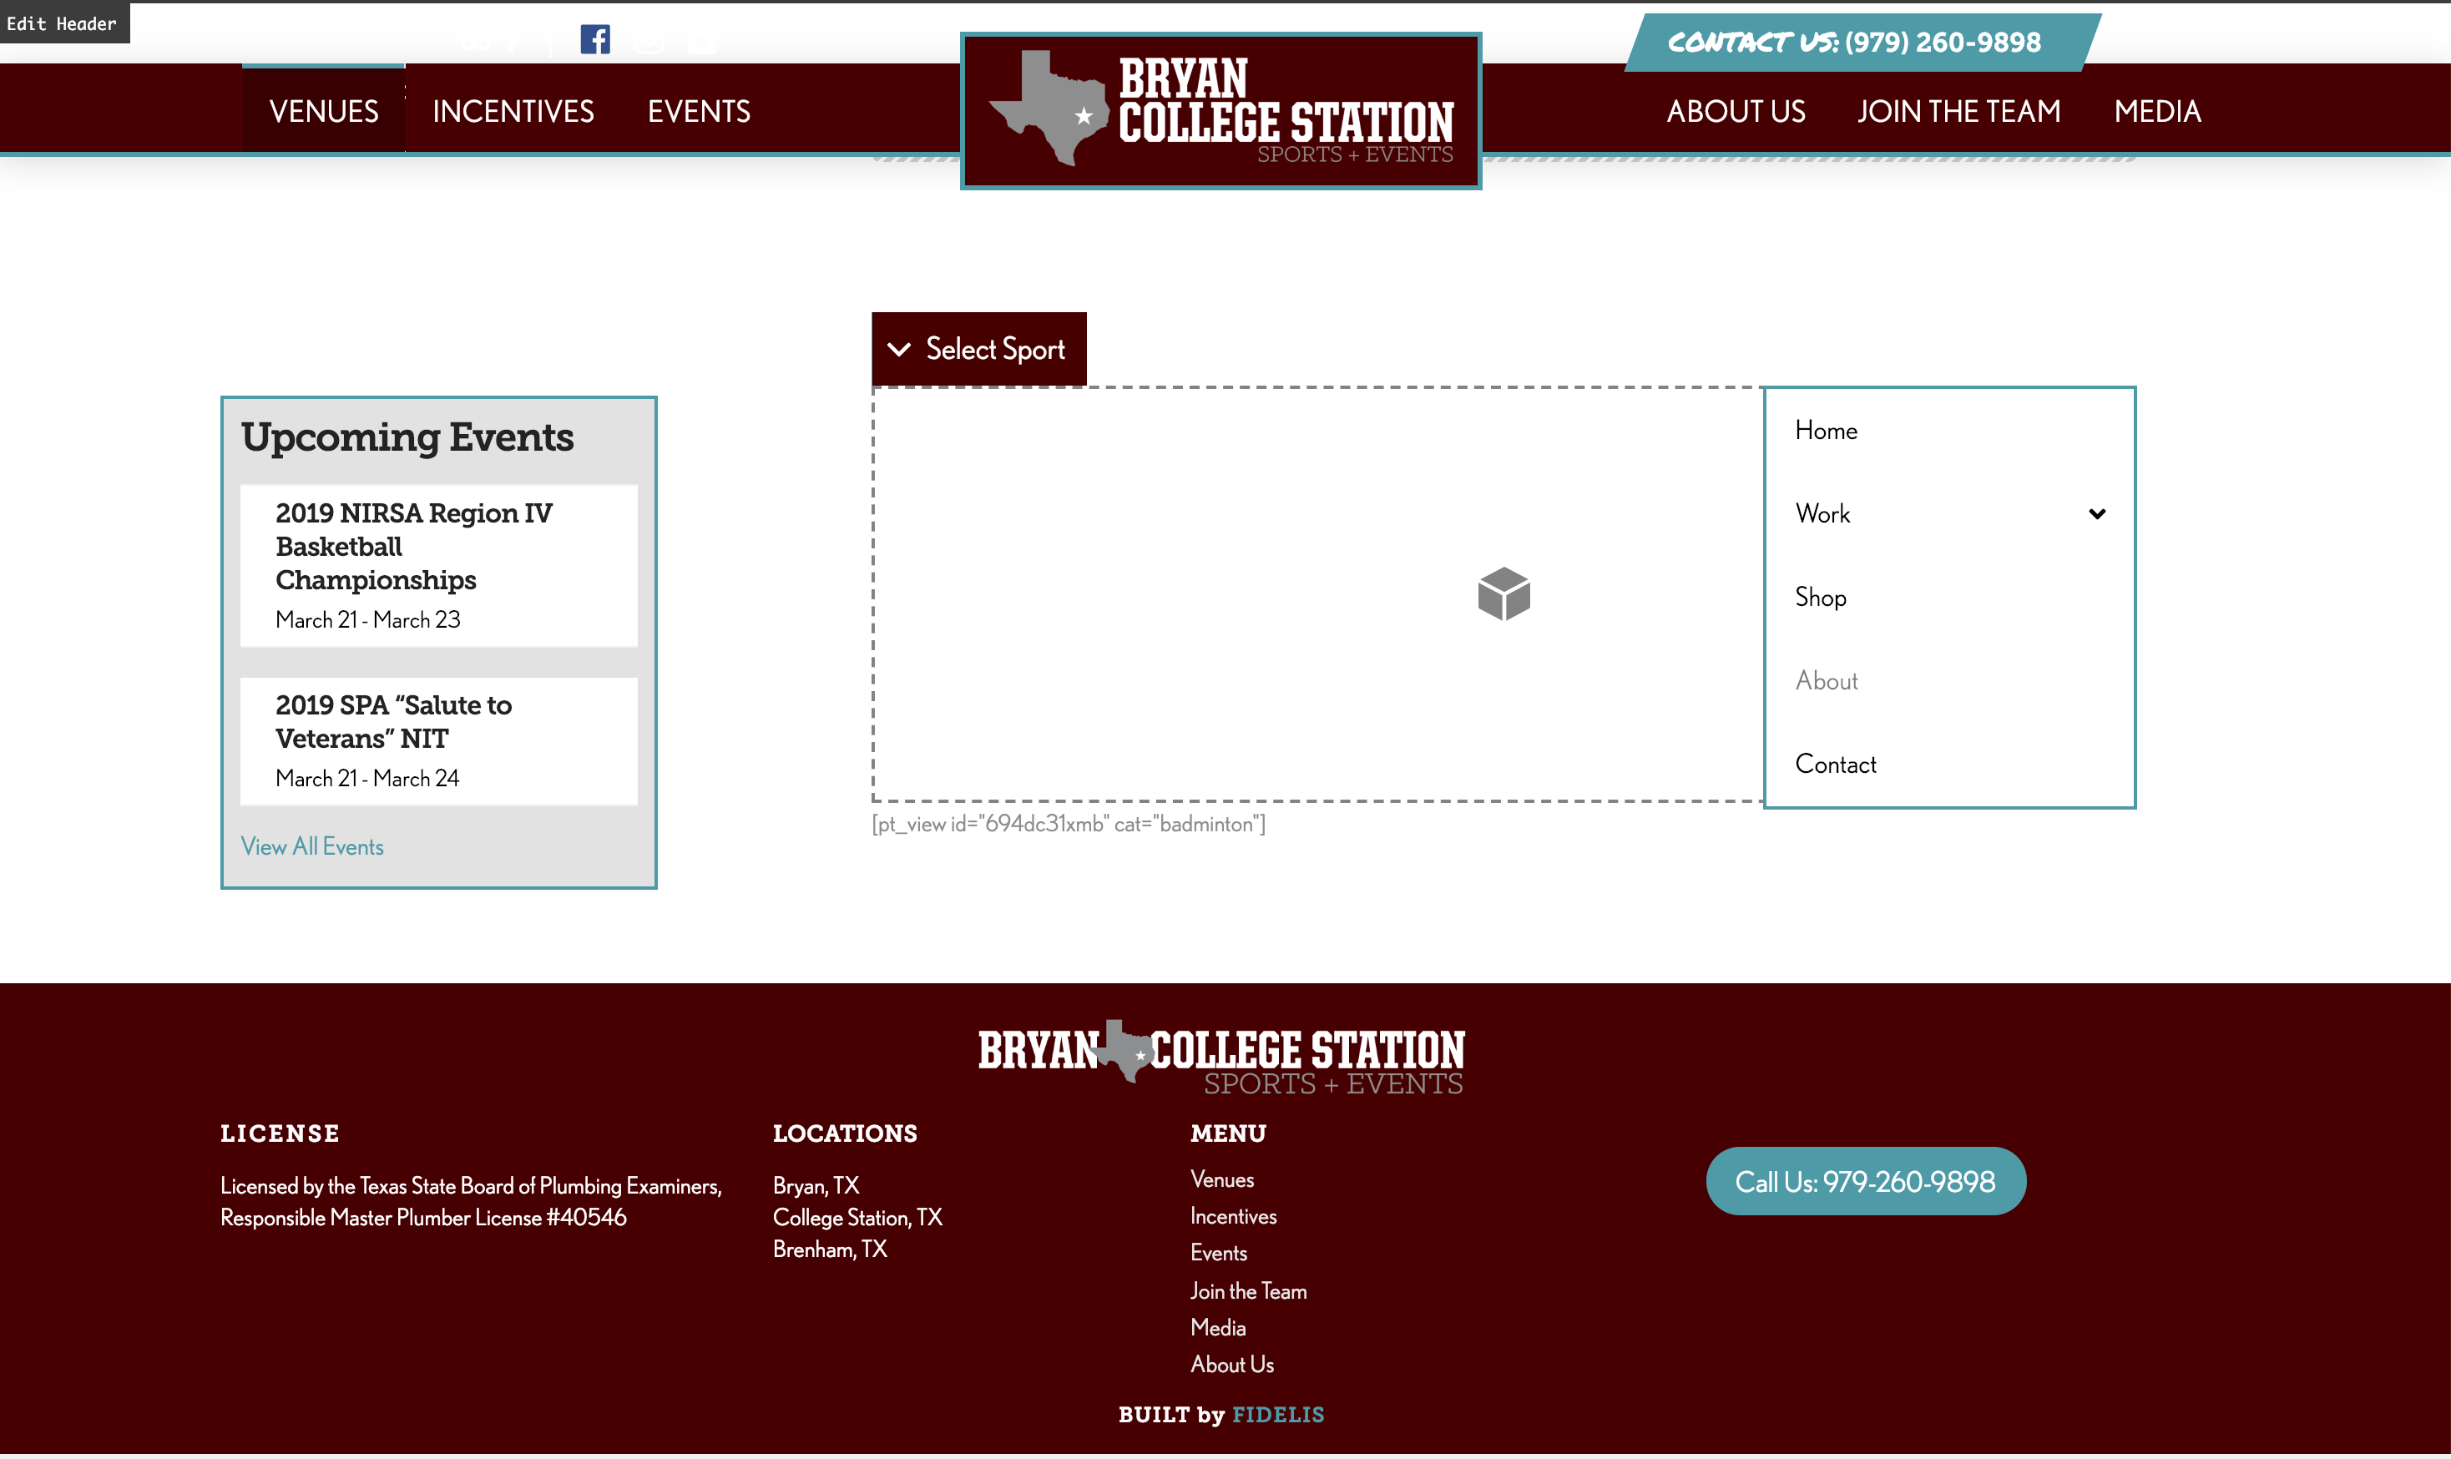Click the Bryan College Station header logo
The width and height of the screenshot is (2451, 1459).
[1220, 111]
